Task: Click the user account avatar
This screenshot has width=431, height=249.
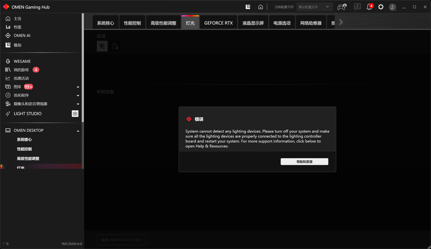Action: tap(392, 7)
